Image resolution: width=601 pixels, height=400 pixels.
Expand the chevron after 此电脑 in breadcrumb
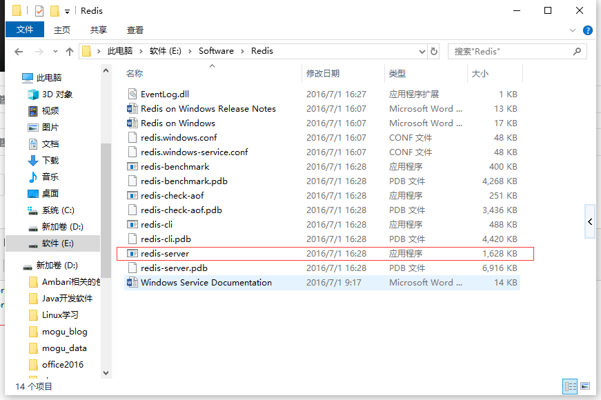tap(141, 51)
